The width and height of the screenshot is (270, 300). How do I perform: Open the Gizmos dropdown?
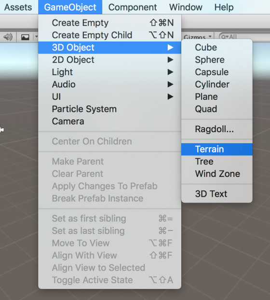click(198, 37)
